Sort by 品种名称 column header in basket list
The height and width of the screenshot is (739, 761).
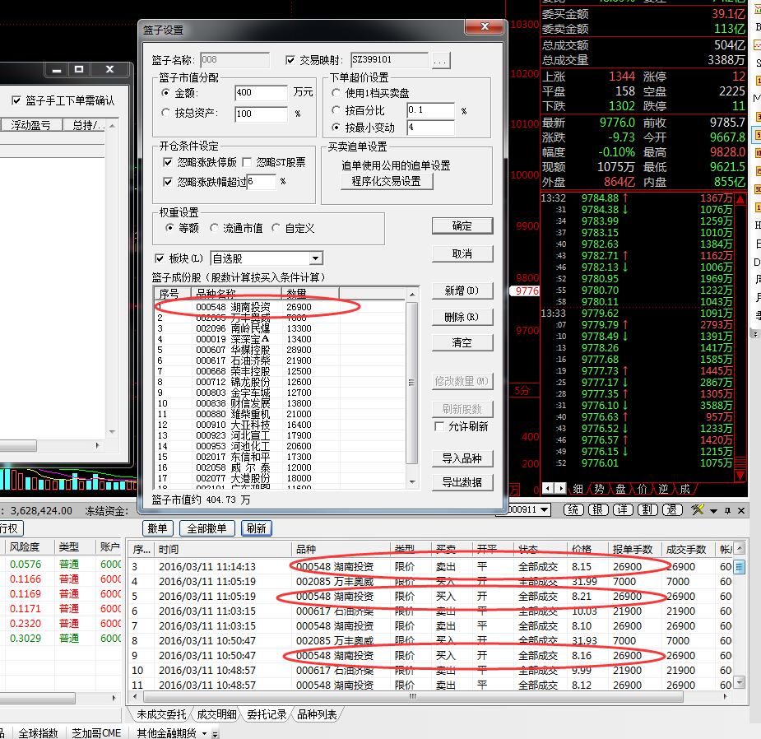click(x=236, y=293)
